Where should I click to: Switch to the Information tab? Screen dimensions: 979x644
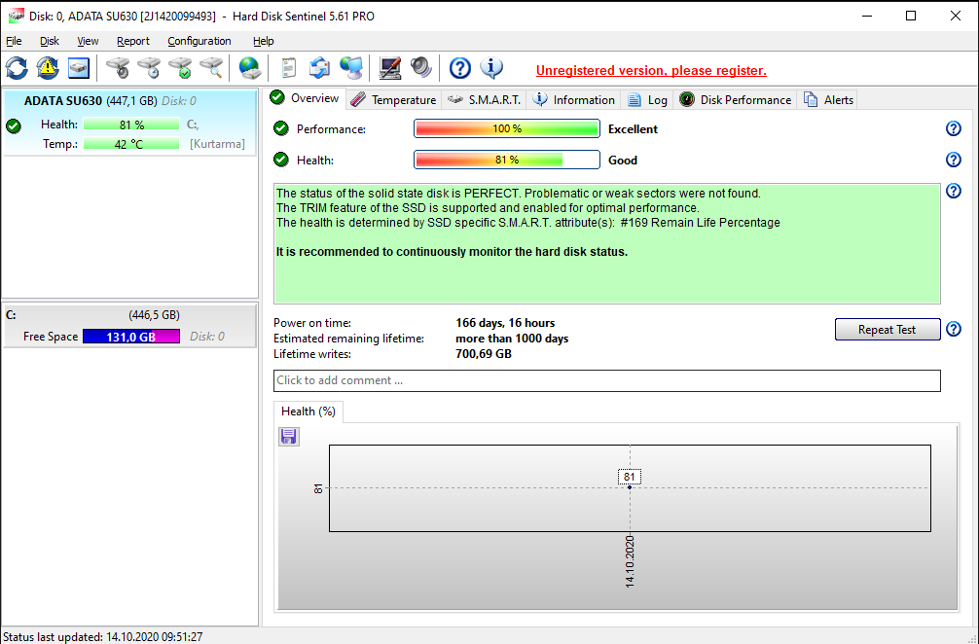pos(574,100)
